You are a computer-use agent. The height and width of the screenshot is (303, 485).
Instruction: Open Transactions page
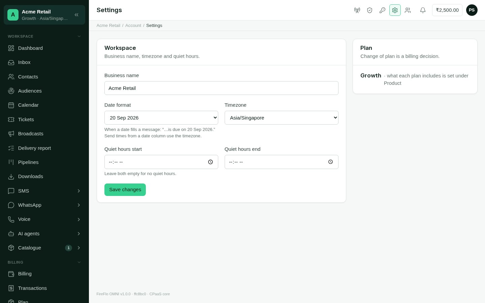[44, 288]
